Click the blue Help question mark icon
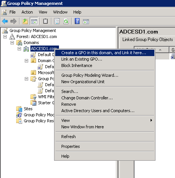 [77, 21]
